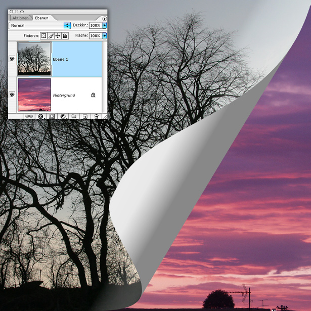Toggle lock image pixels brush icon
The image size is (311, 311).
pyautogui.click(x=51, y=36)
